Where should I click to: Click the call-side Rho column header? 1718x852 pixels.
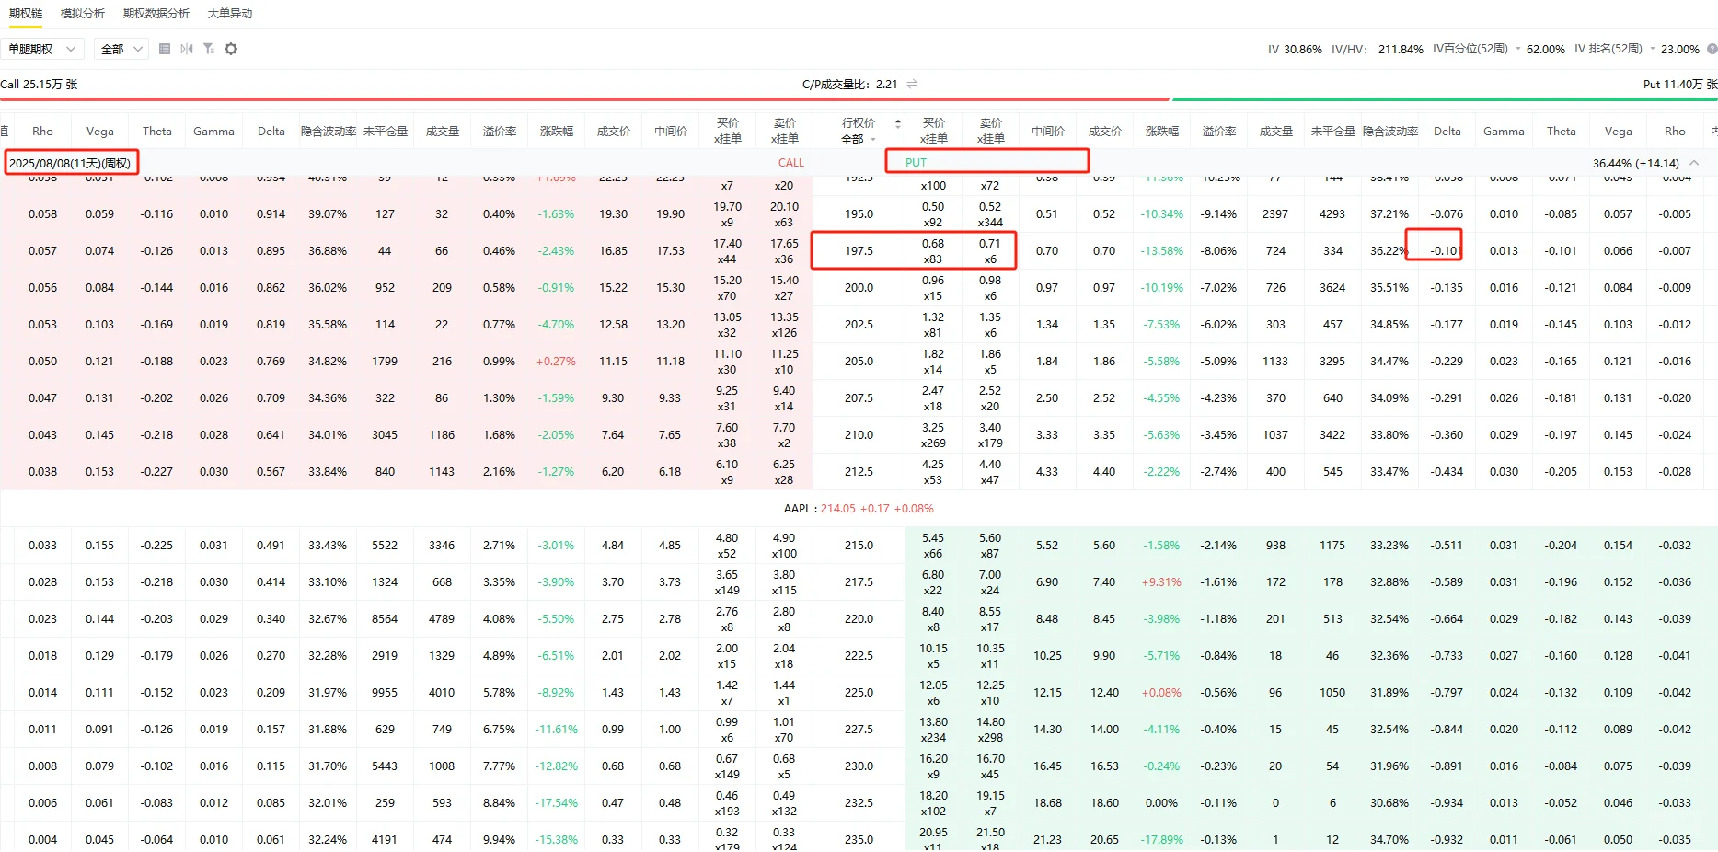42,132
